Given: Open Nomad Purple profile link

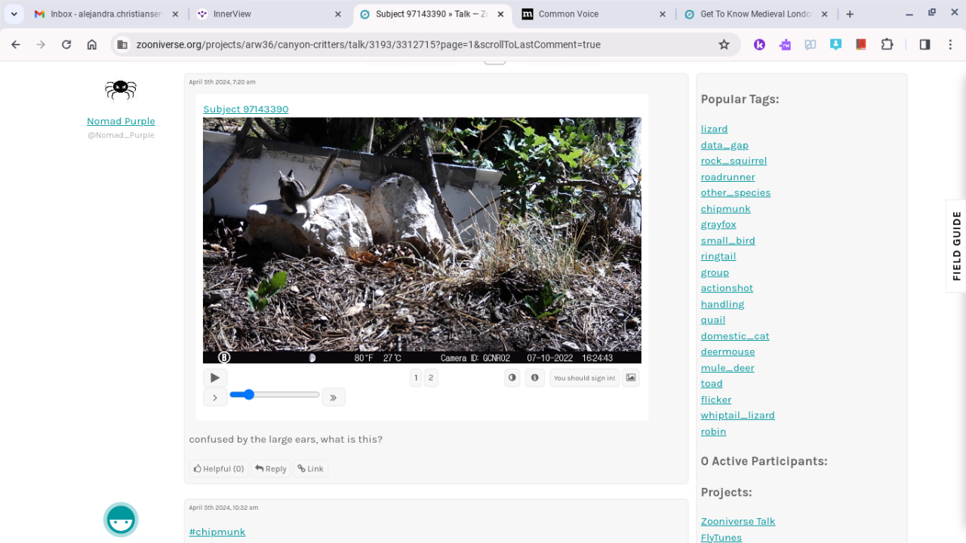Looking at the screenshot, I should click(121, 121).
